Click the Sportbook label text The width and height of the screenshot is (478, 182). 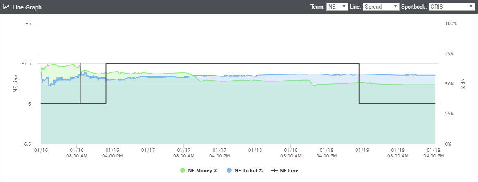click(x=414, y=7)
